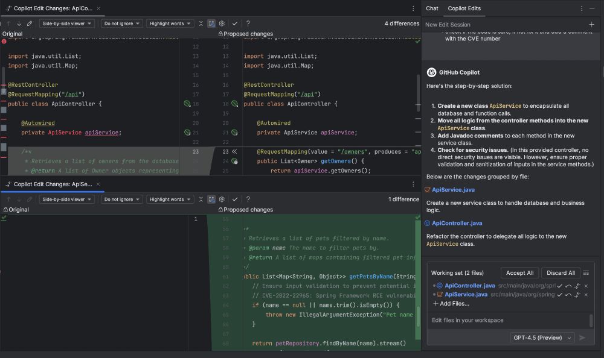Viewport: 604px width, 358px height.
Task: Open kebab menu of ApiController diff tab
Action: coord(413,8)
